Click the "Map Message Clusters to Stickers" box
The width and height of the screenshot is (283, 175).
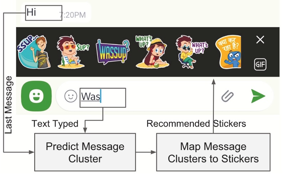click(x=213, y=152)
